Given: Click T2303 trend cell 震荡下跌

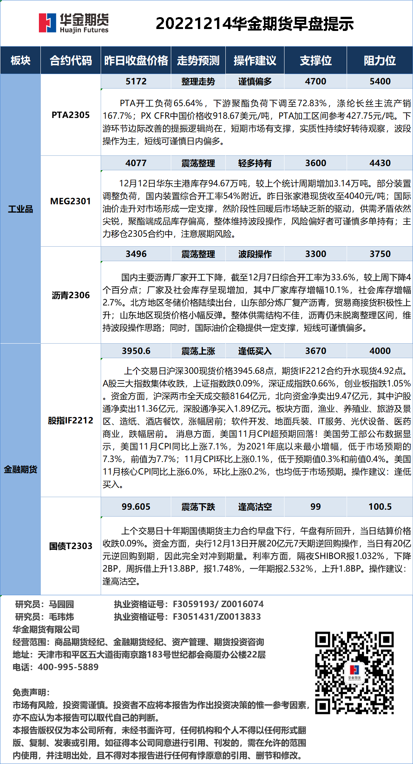Looking at the screenshot, I should coord(198,507).
